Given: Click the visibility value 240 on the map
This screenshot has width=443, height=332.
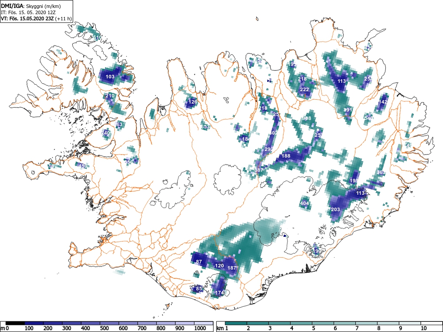Looking at the screenshot, I should 105,133.
